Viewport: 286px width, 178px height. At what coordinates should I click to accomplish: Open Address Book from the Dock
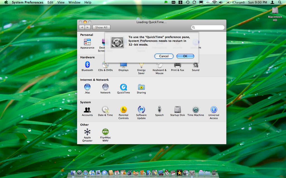[x=111, y=172]
